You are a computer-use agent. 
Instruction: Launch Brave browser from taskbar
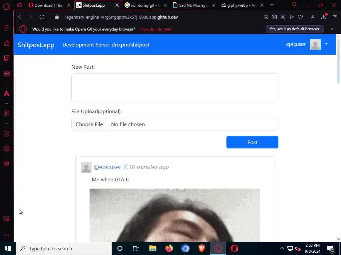201,248
